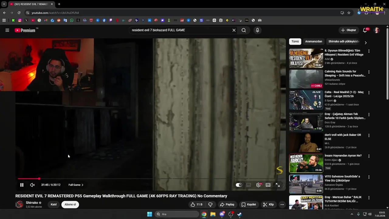Clear the search box text
Image resolution: width=389 pixels, height=219 pixels.
point(234,30)
